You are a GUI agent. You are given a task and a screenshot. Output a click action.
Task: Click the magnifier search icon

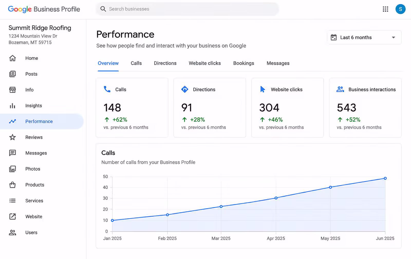[x=103, y=9]
